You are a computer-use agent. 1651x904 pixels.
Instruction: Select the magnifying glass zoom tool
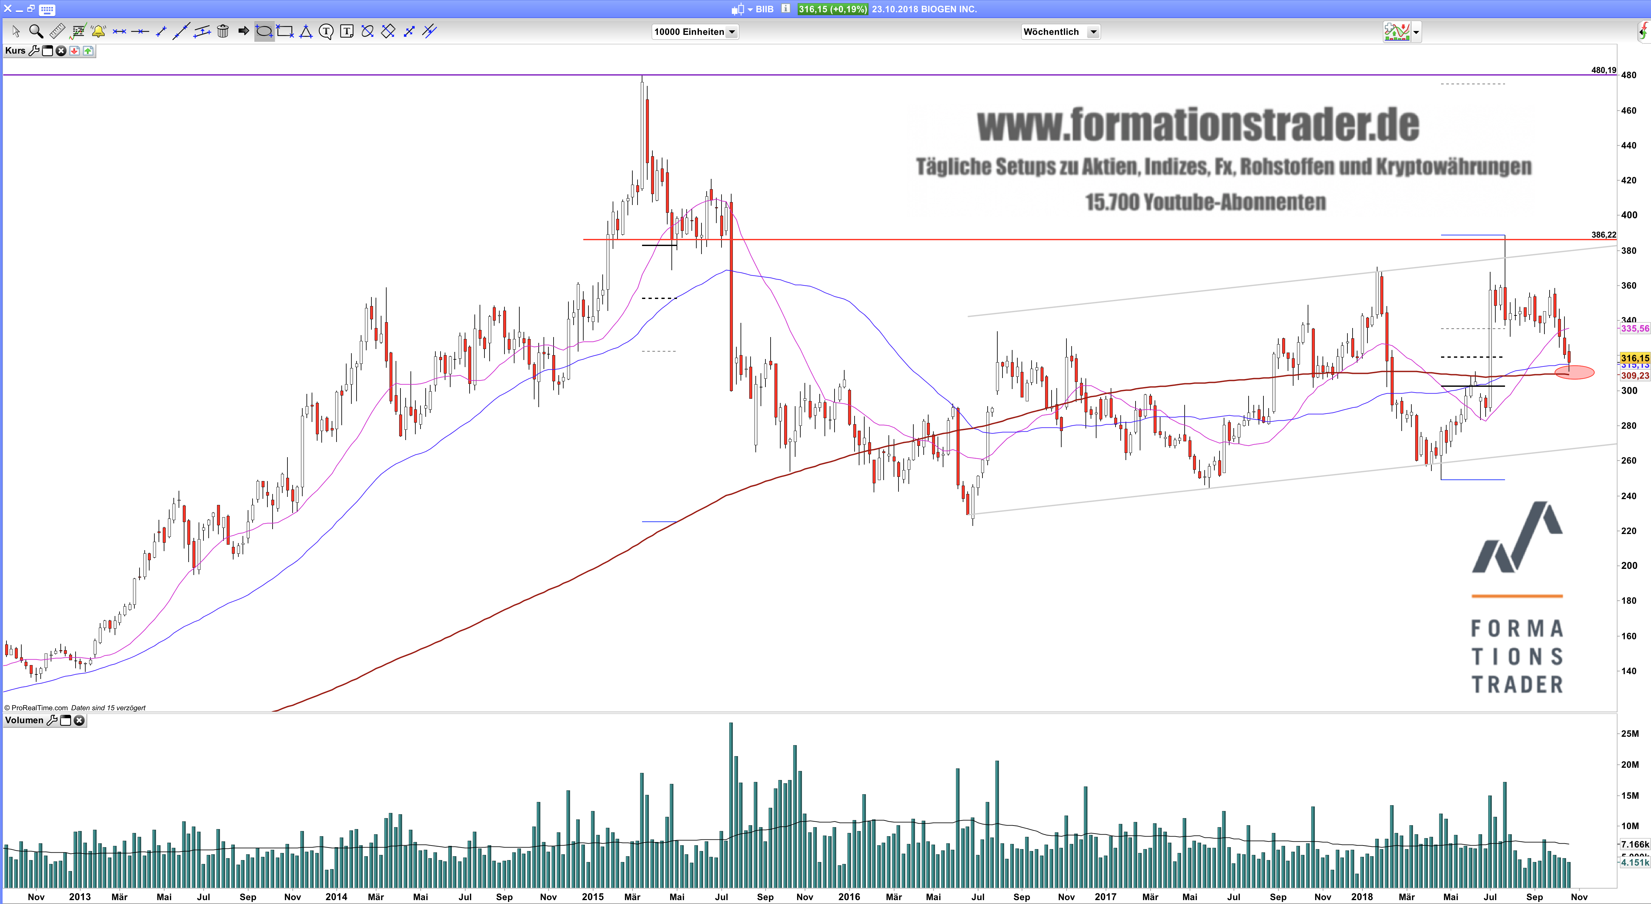coord(36,31)
